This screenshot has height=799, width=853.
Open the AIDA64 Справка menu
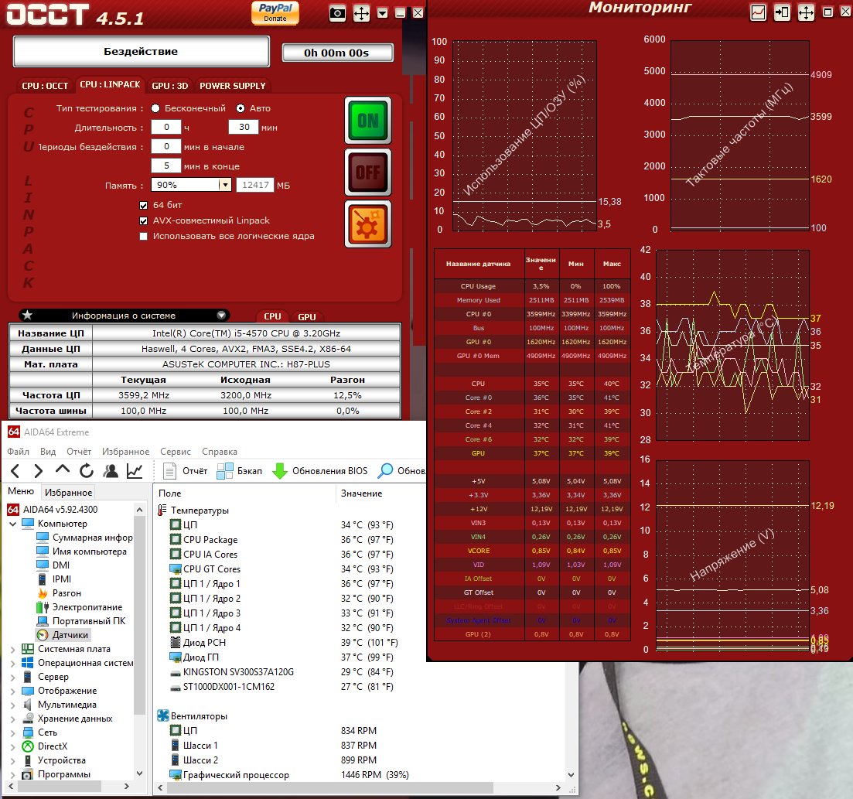[219, 452]
